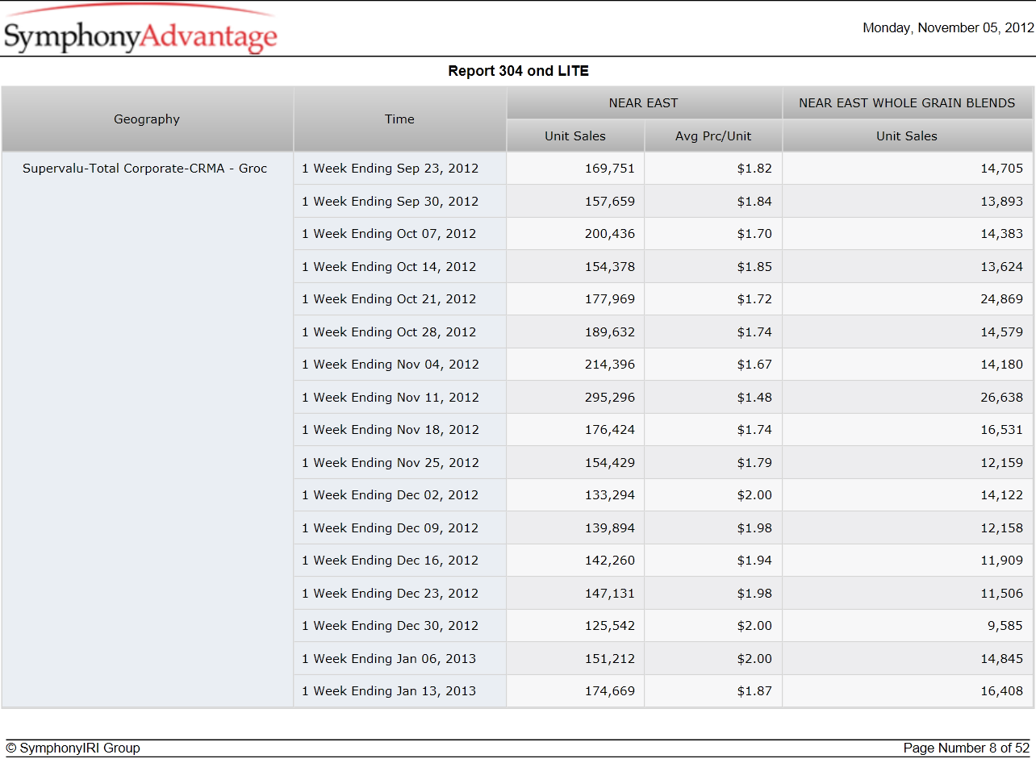Click the Avg Prc/Unit column header
1036x763 pixels.
click(713, 136)
